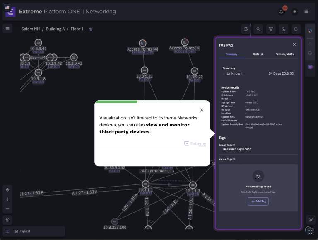318x240 pixels.
Task: Switch to the Services / VLANs tab
Action: coord(284,54)
